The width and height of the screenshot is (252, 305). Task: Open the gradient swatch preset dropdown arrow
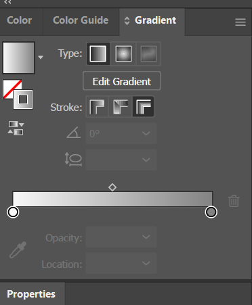41,57
